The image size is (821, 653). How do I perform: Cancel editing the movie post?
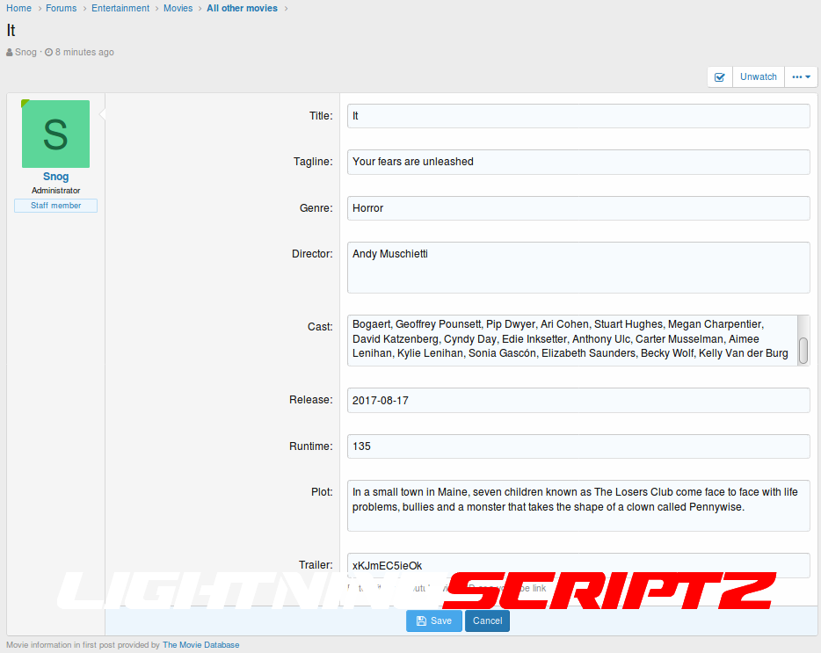[x=487, y=620]
